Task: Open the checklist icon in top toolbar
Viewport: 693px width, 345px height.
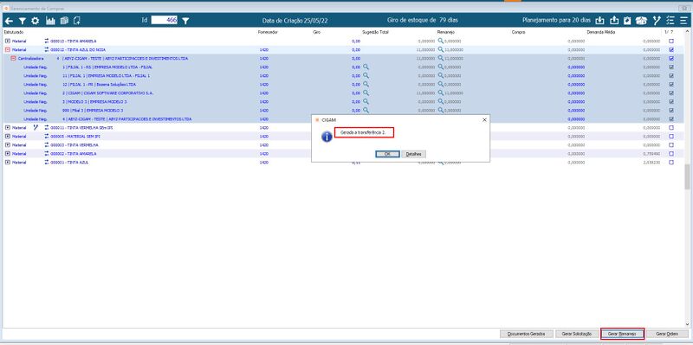Action: tap(670, 20)
